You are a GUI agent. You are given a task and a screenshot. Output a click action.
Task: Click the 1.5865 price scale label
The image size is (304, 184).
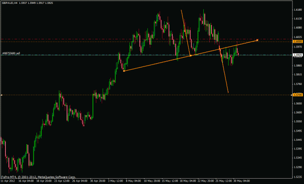point(298,66)
